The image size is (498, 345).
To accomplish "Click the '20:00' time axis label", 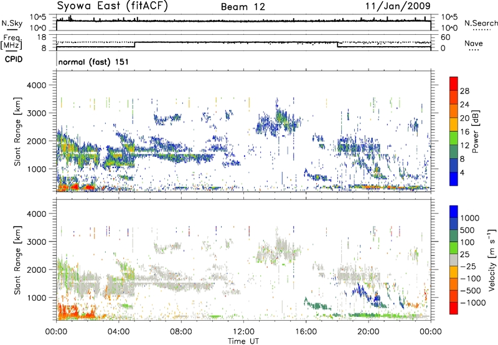I will (x=368, y=331).
